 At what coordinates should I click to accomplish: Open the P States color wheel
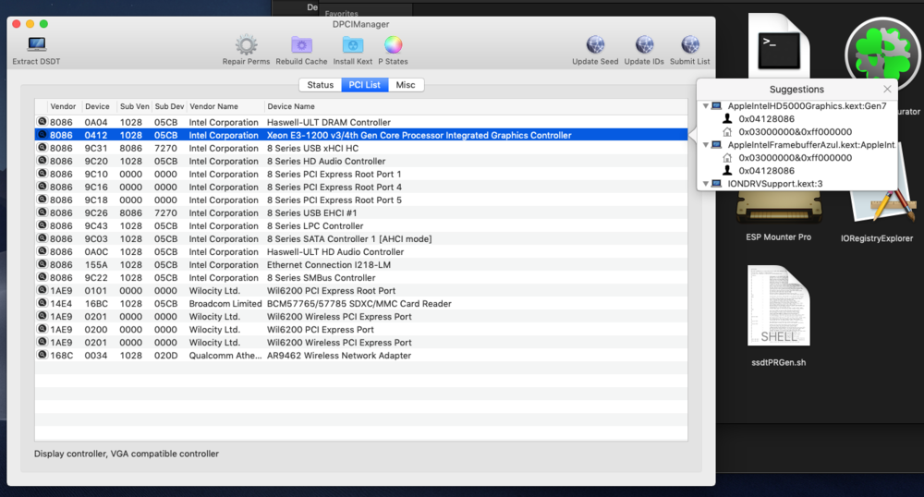coord(393,44)
